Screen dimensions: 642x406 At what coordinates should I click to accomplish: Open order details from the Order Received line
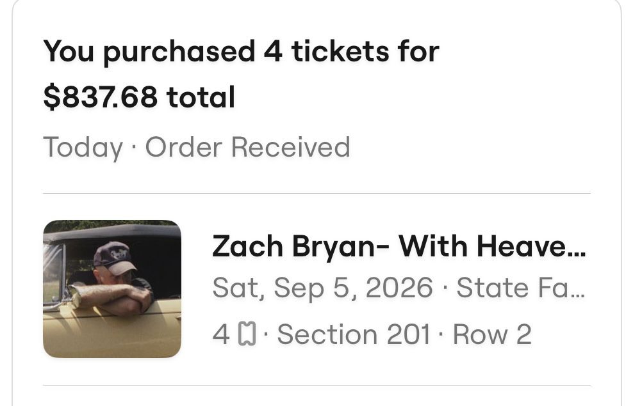[250, 147]
